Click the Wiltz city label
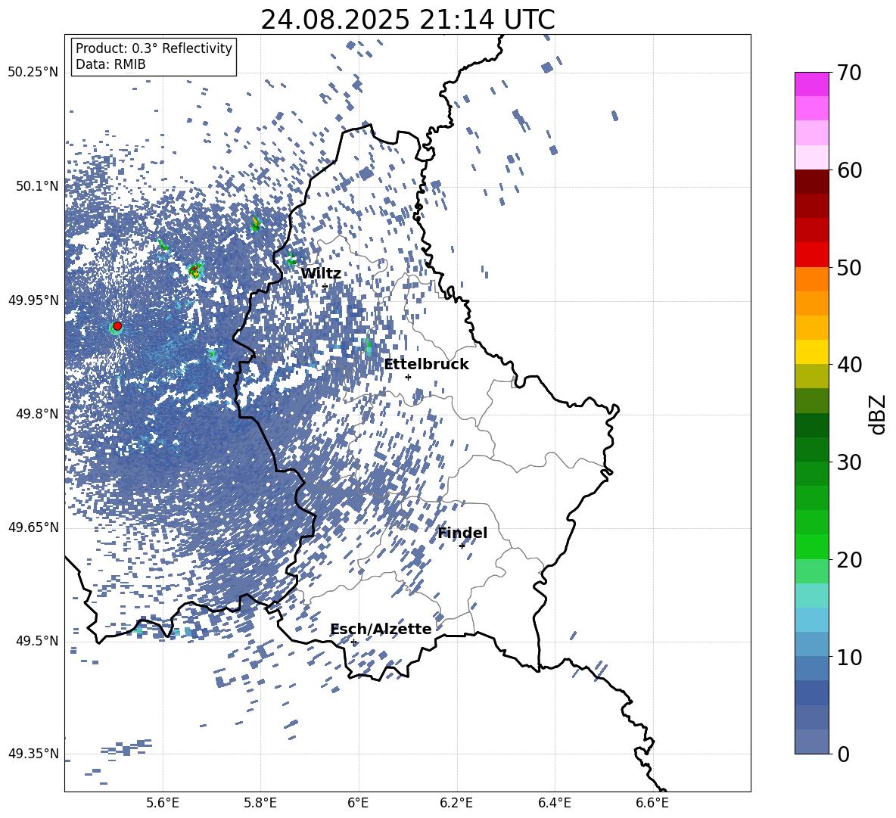This screenshot has height=818, width=896. point(321,274)
